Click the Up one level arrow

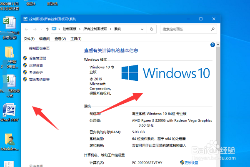tap(47, 29)
